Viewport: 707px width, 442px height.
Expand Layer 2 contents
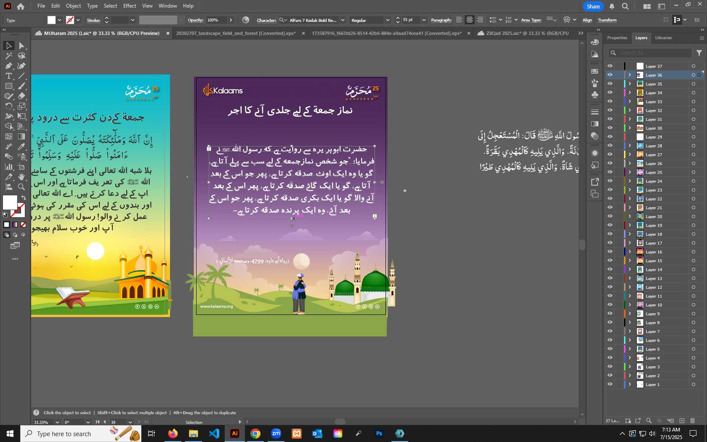click(630, 375)
